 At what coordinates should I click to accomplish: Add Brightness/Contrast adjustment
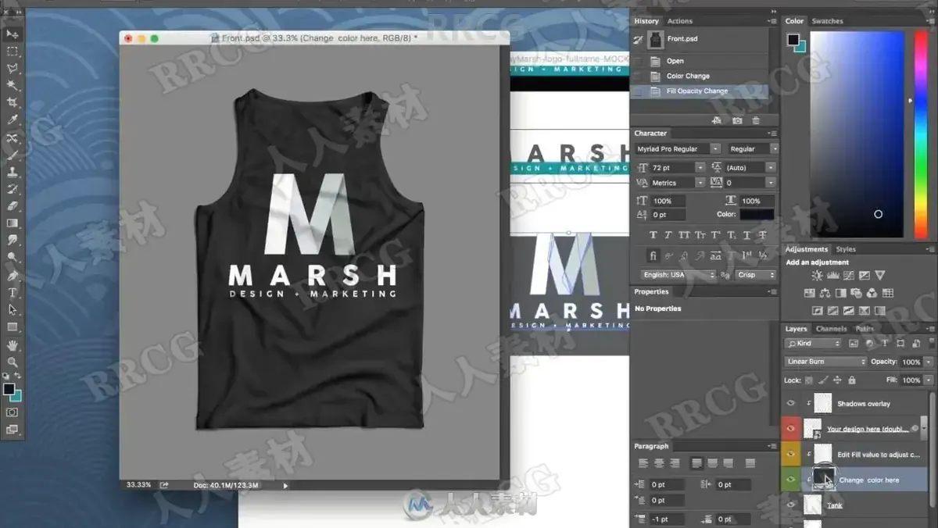click(817, 276)
